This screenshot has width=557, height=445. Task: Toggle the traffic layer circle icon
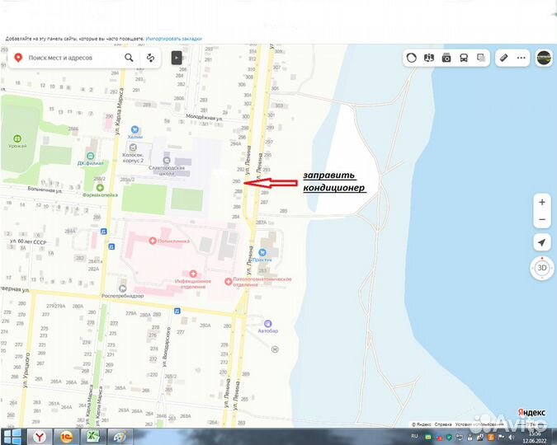pos(412,58)
